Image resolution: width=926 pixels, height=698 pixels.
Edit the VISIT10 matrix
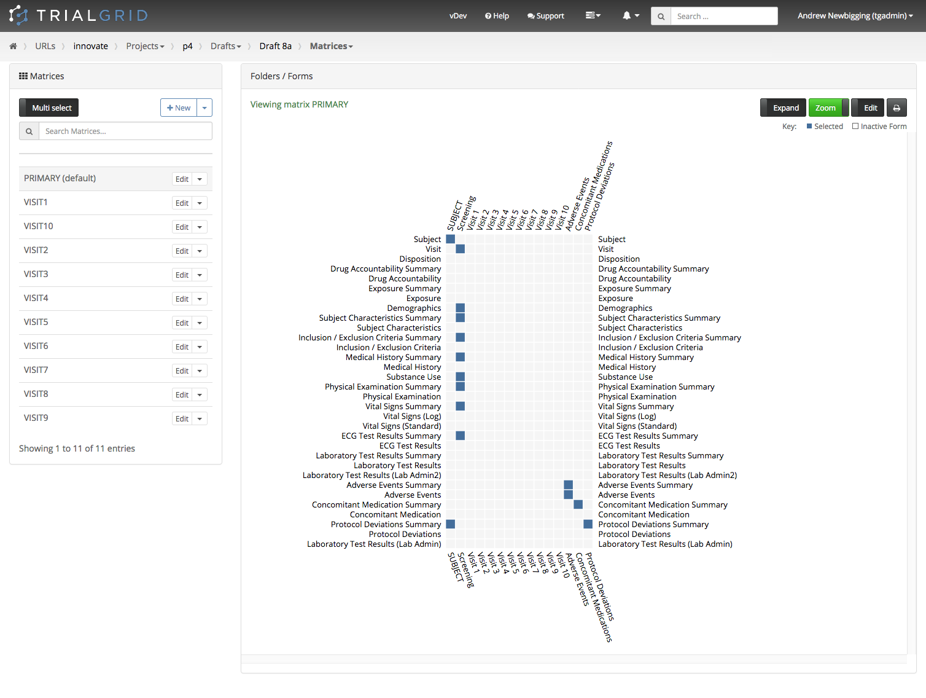[182, 227]
